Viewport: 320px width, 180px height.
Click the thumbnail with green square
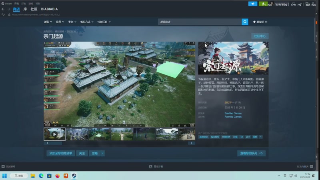[x=100, y=134]
